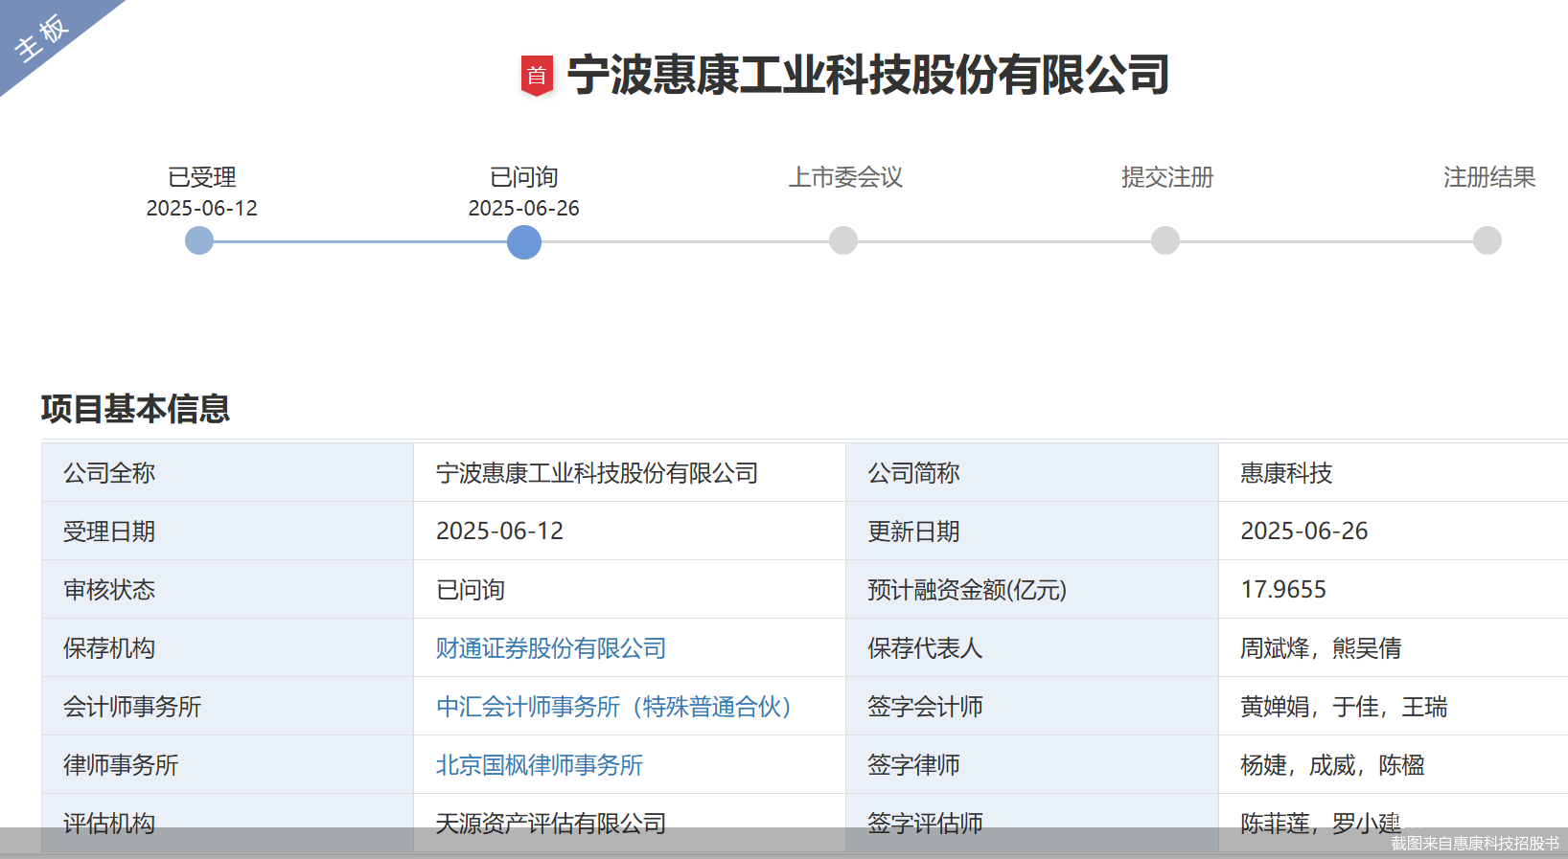Screen dimensions: 1568x859
Task: Click the red 首 badge icon
Action: pyautogui.click(x=537, y=76)
